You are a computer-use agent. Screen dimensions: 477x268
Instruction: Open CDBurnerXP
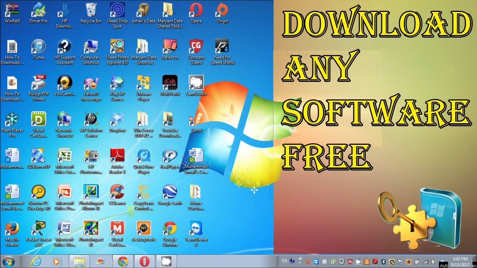(38, 159)
